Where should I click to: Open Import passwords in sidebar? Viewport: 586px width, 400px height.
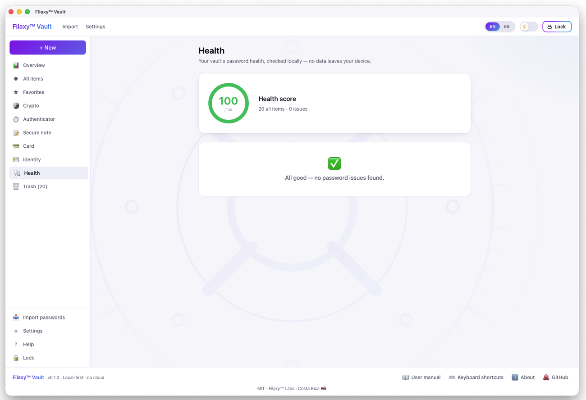tap(49, 318)
